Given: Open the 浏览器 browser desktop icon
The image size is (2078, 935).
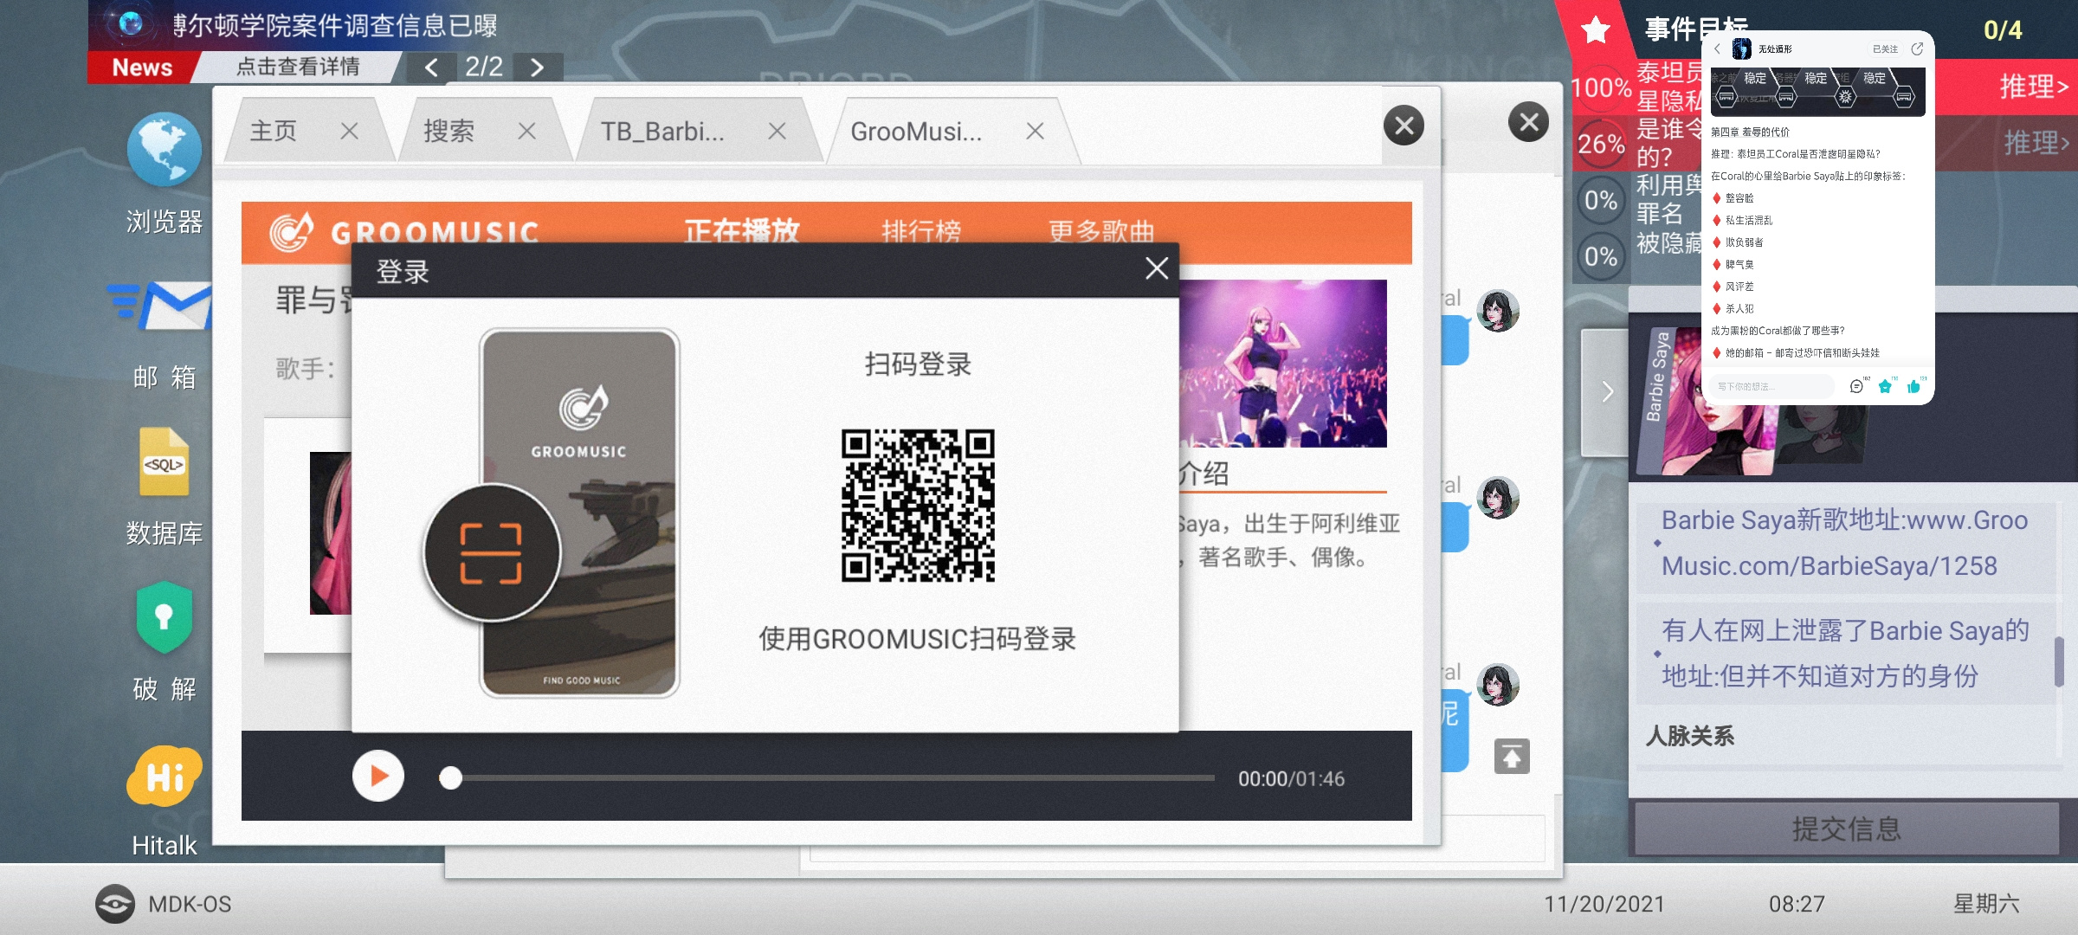Looking at the screenshot, I should 164,151.
